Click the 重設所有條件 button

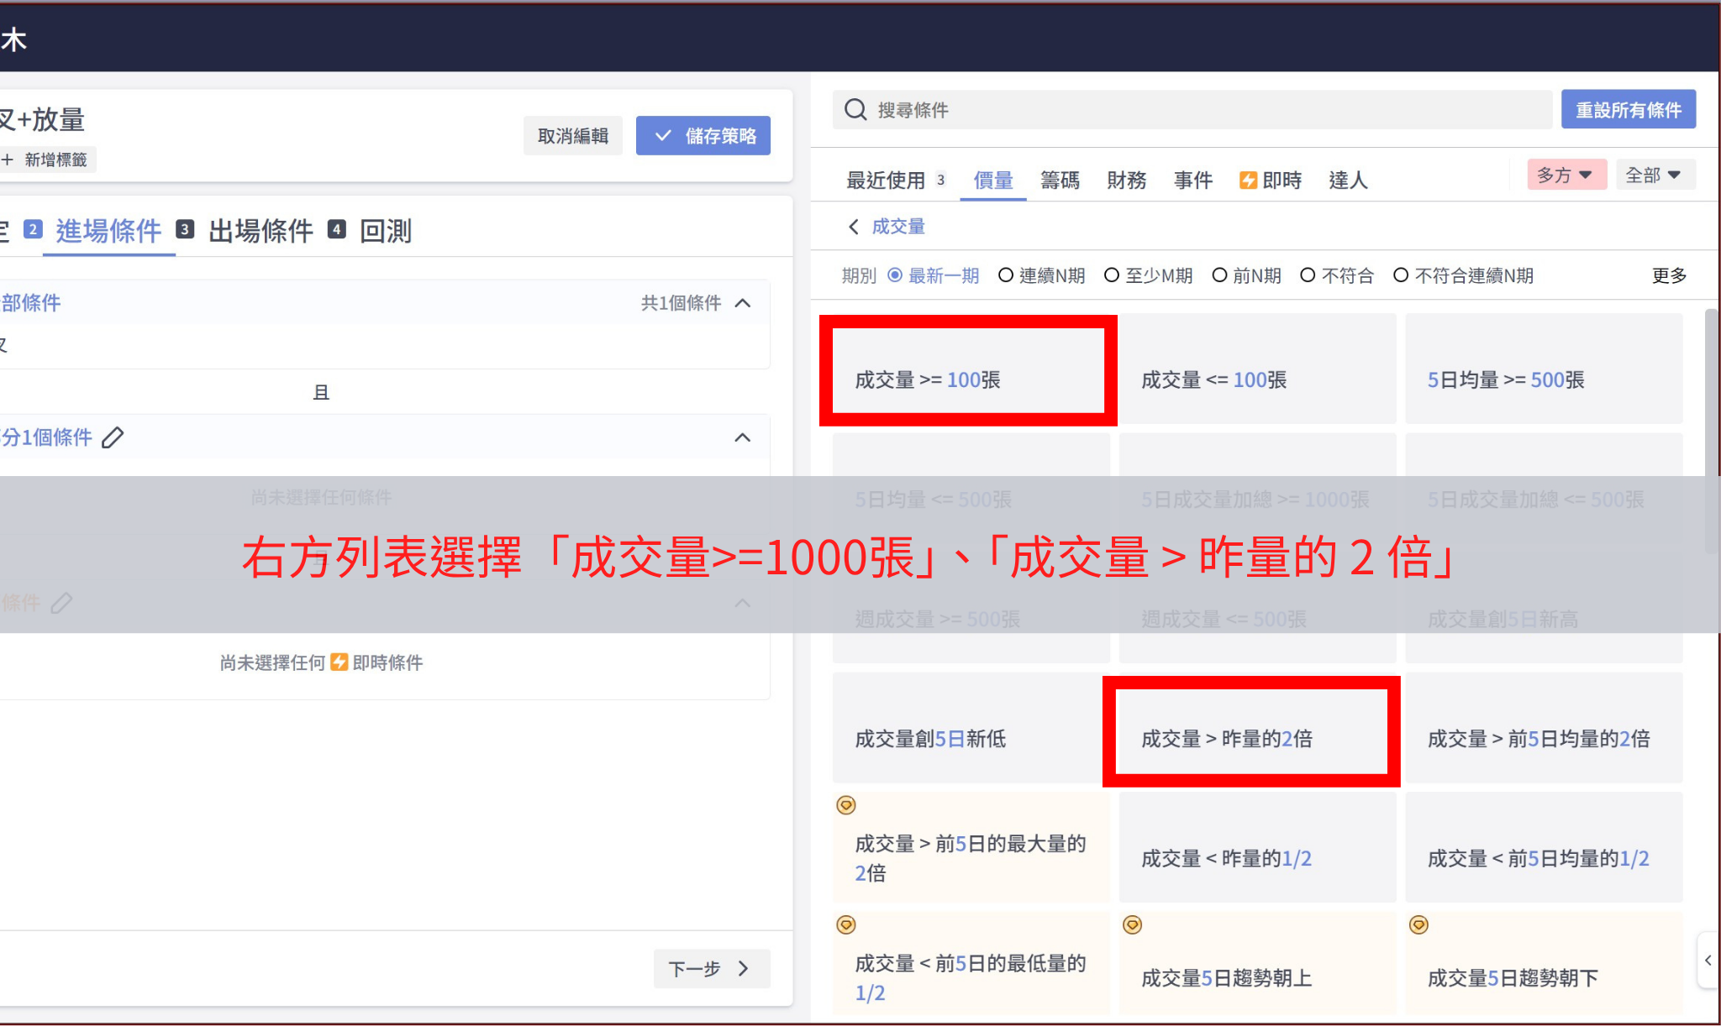(x=1628, y=110)
